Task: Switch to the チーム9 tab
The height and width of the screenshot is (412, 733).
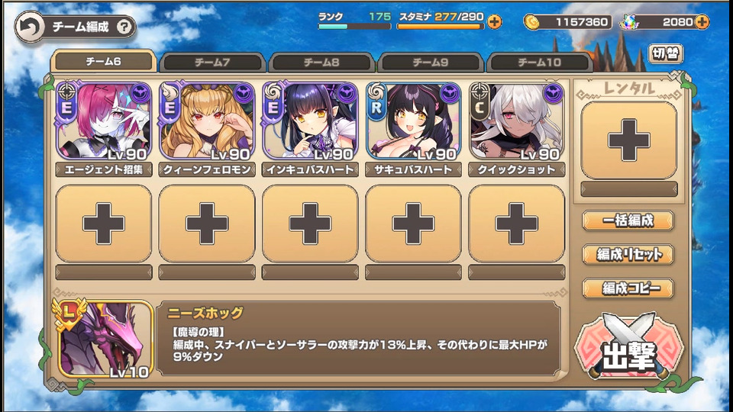Action: (x=430, y=62)
